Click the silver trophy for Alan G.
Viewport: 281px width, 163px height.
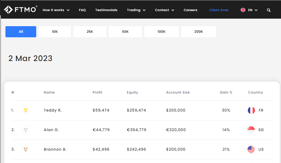click(26, 130)
